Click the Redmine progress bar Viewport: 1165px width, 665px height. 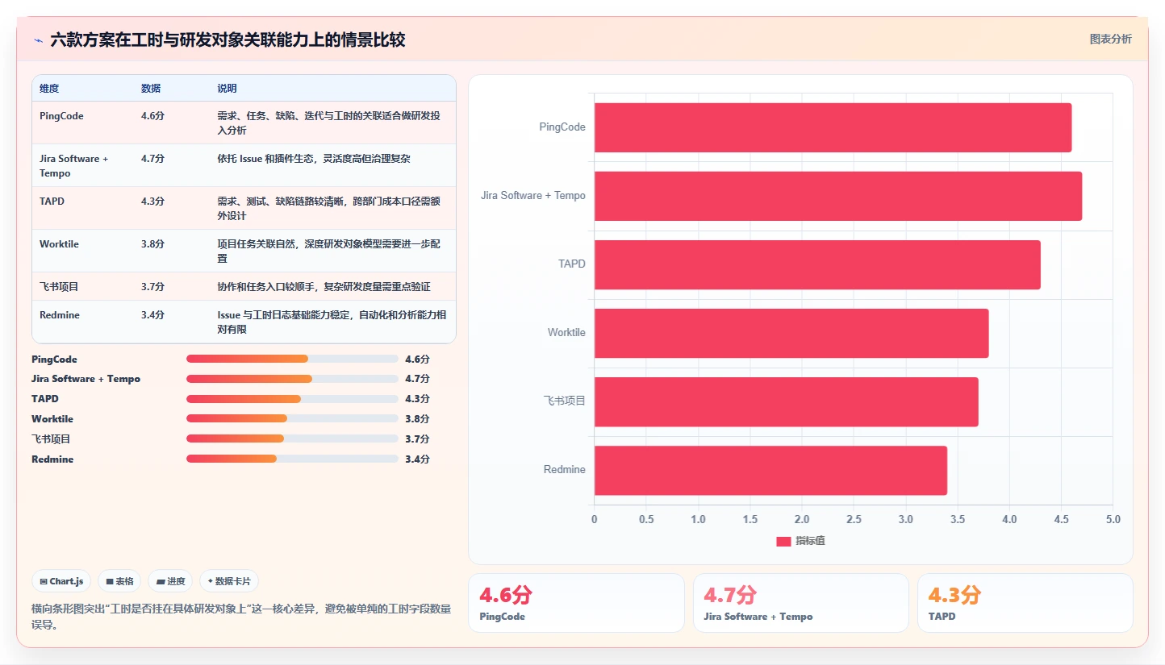(x=292, y=459)
